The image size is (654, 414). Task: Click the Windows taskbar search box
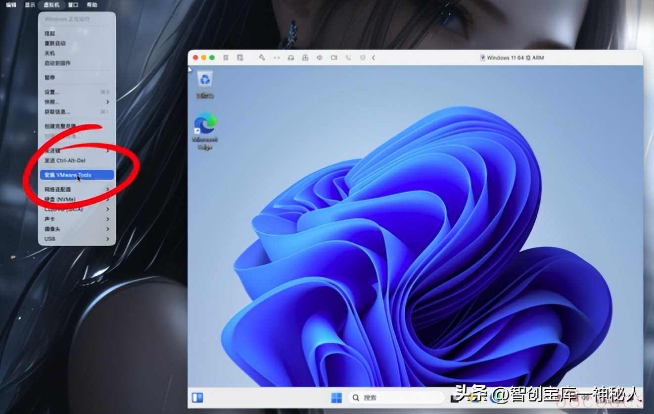coord(396,397)
